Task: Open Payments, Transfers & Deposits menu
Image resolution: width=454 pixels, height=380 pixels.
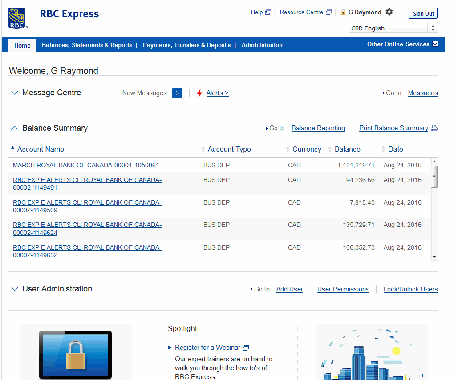Action: tap(186, 45)
